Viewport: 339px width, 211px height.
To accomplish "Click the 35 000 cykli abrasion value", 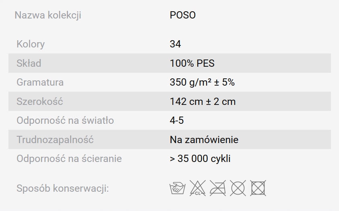I will (200, 159).
